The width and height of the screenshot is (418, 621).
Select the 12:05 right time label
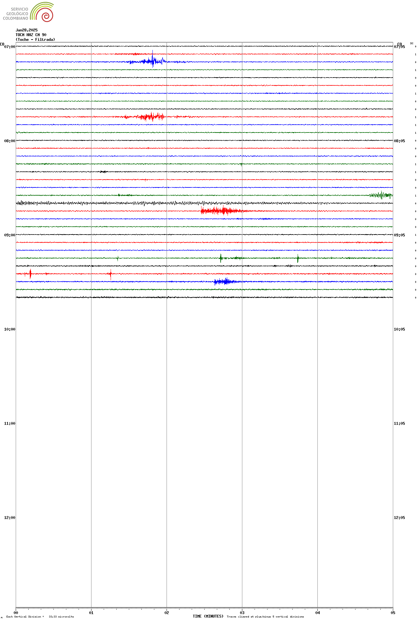coord(399,518)
